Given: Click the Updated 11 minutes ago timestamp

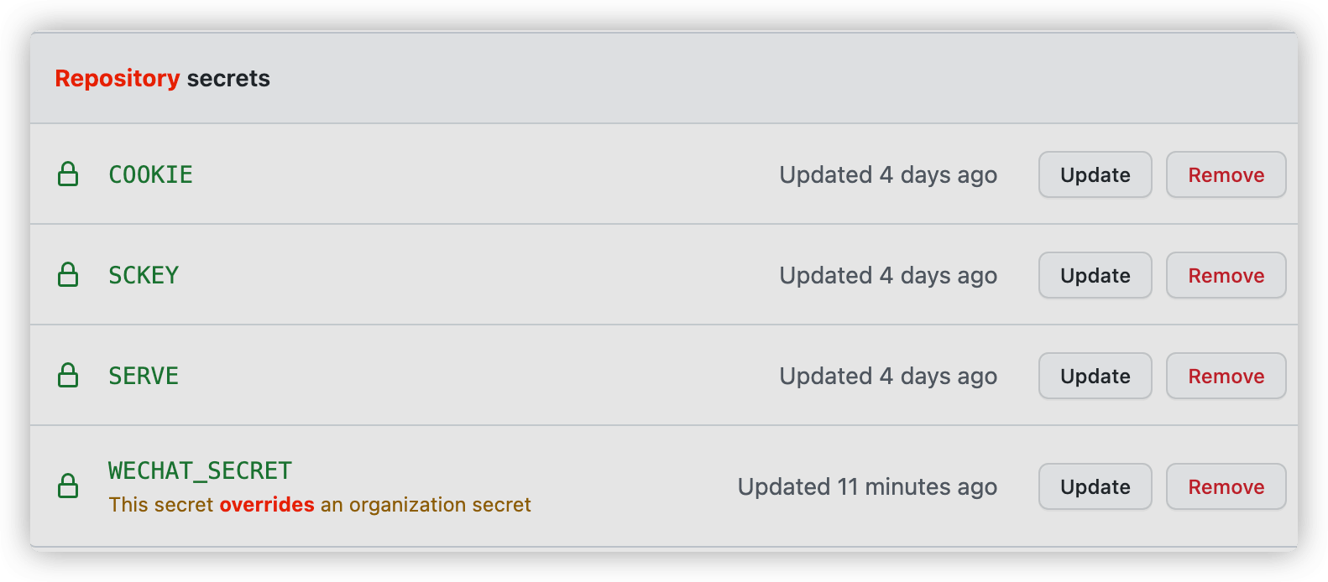Looking at the screenshot, I should point(867,487).
